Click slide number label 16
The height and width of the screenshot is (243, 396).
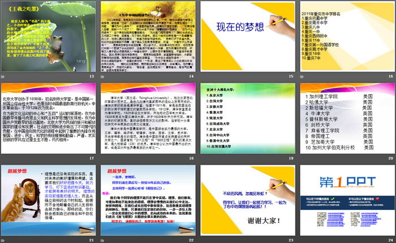point(391,76)
